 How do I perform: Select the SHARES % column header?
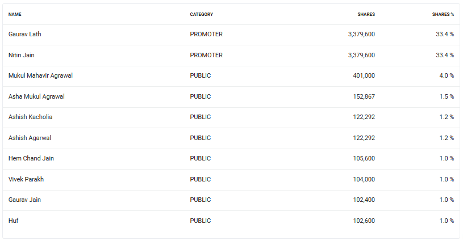(443, 14)
